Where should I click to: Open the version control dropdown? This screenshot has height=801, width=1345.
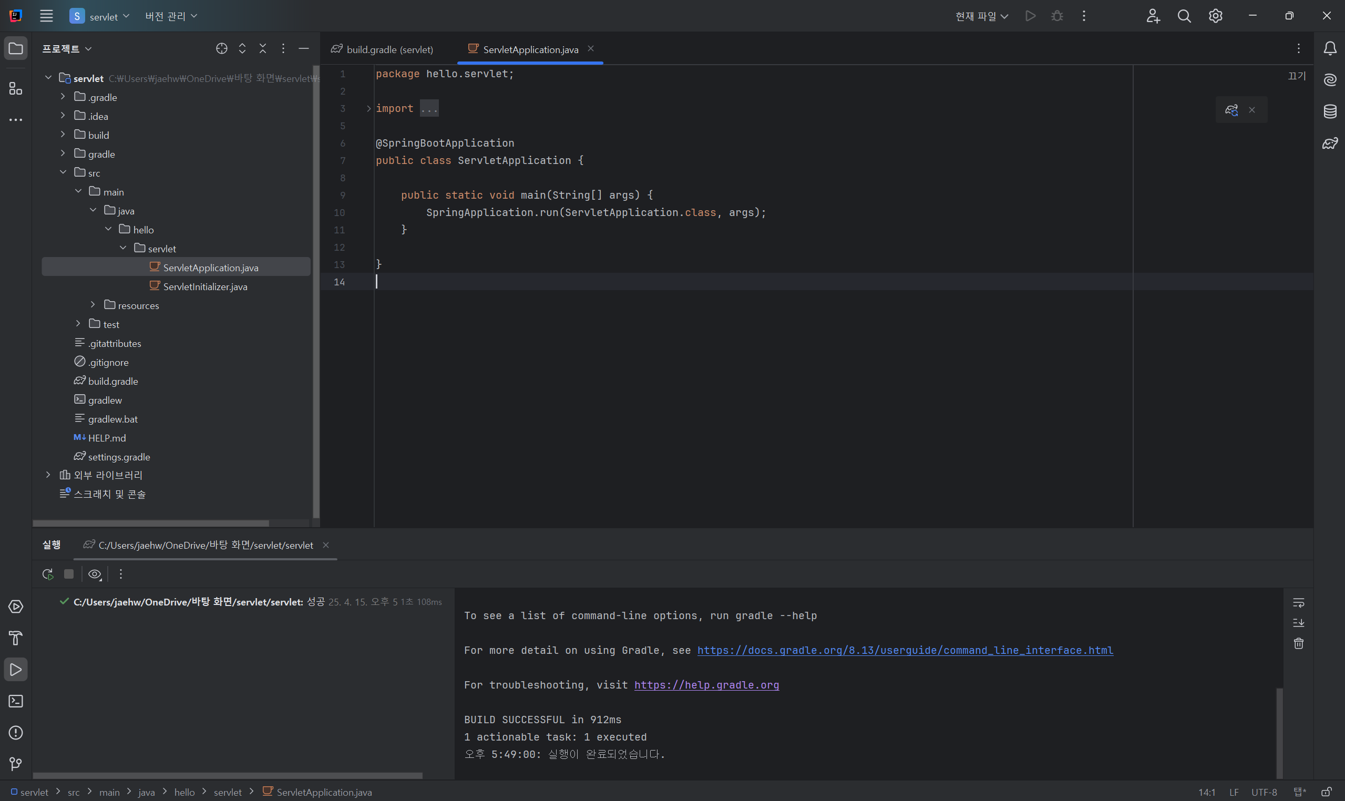170,16
